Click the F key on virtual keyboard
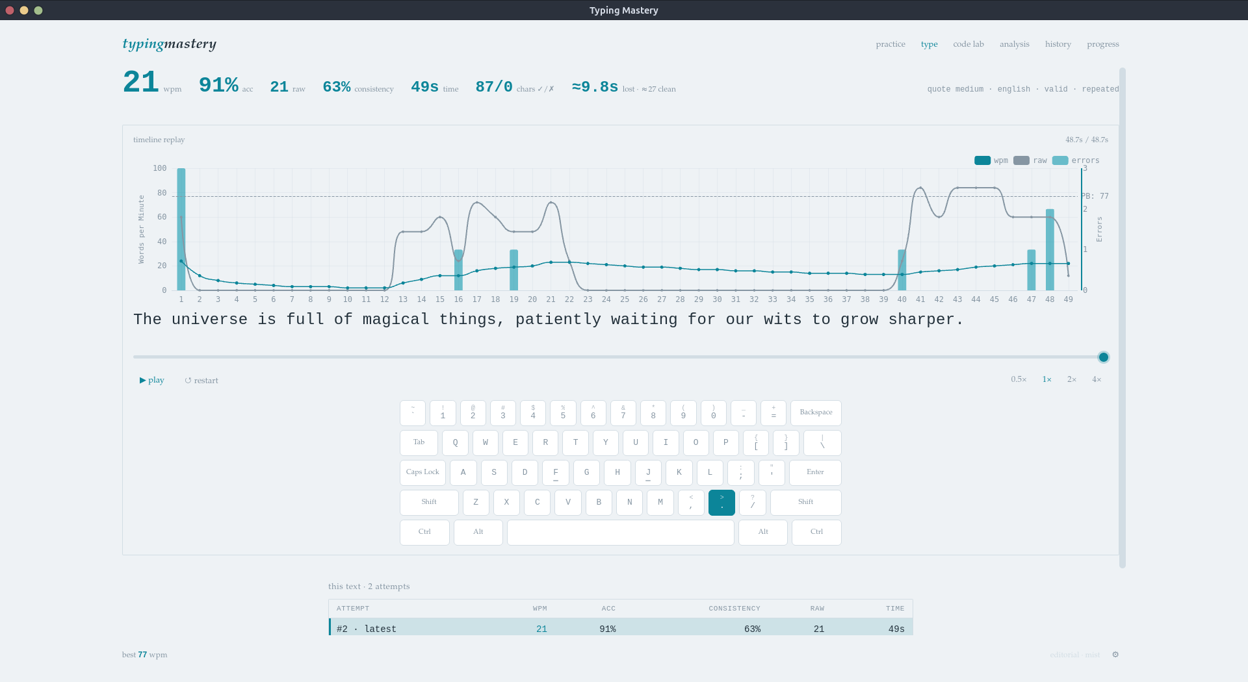Screen dimensions: 1248x682 point(556,473)
